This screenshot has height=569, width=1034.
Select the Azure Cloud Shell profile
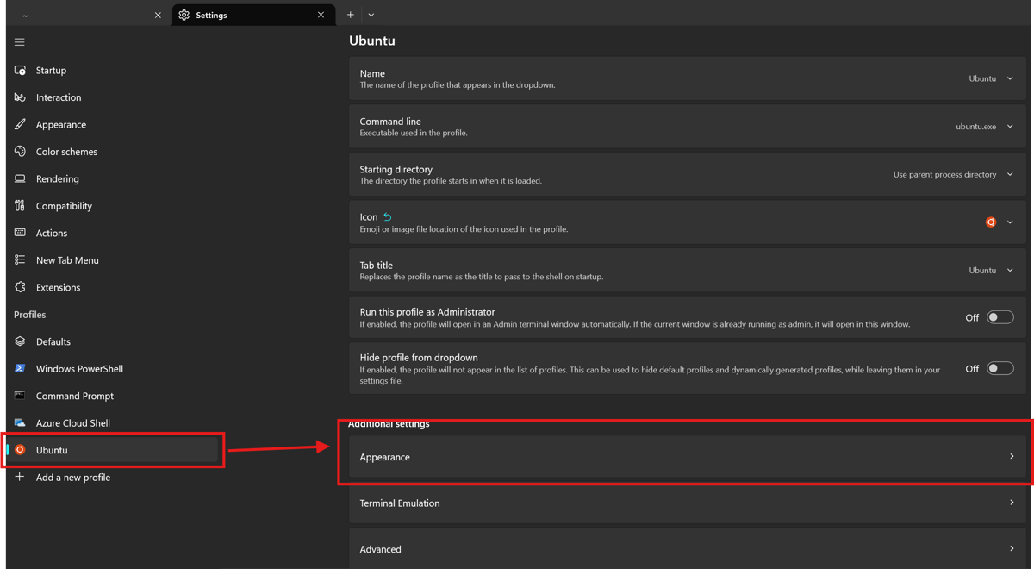(113, 423)
